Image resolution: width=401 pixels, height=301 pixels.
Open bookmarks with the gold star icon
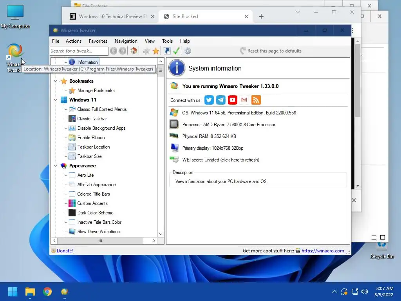pyautogui.click(x=156, y=51)
